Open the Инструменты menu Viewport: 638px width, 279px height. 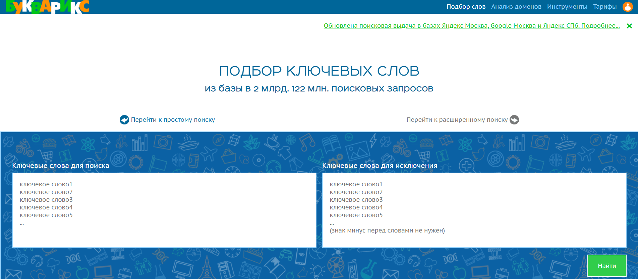coord(567,7)
